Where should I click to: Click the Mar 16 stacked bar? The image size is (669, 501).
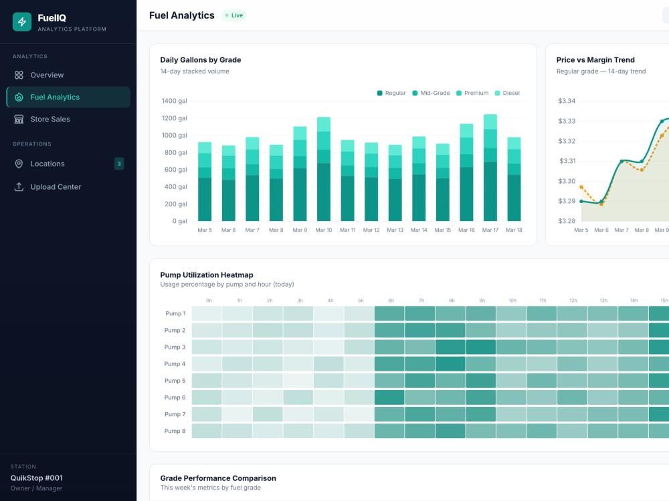[x=466, y=172]
